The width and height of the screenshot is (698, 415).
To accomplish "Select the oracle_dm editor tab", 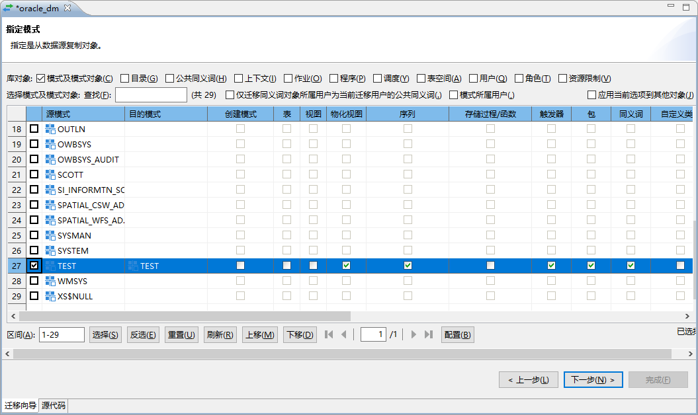I will (36, 9).
